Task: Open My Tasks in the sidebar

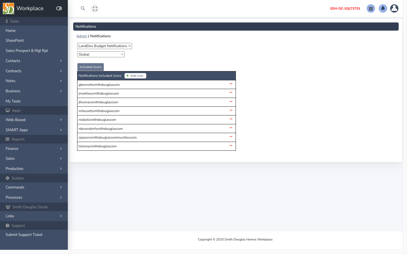Action: pyautogui.click(x=34, y=101)
